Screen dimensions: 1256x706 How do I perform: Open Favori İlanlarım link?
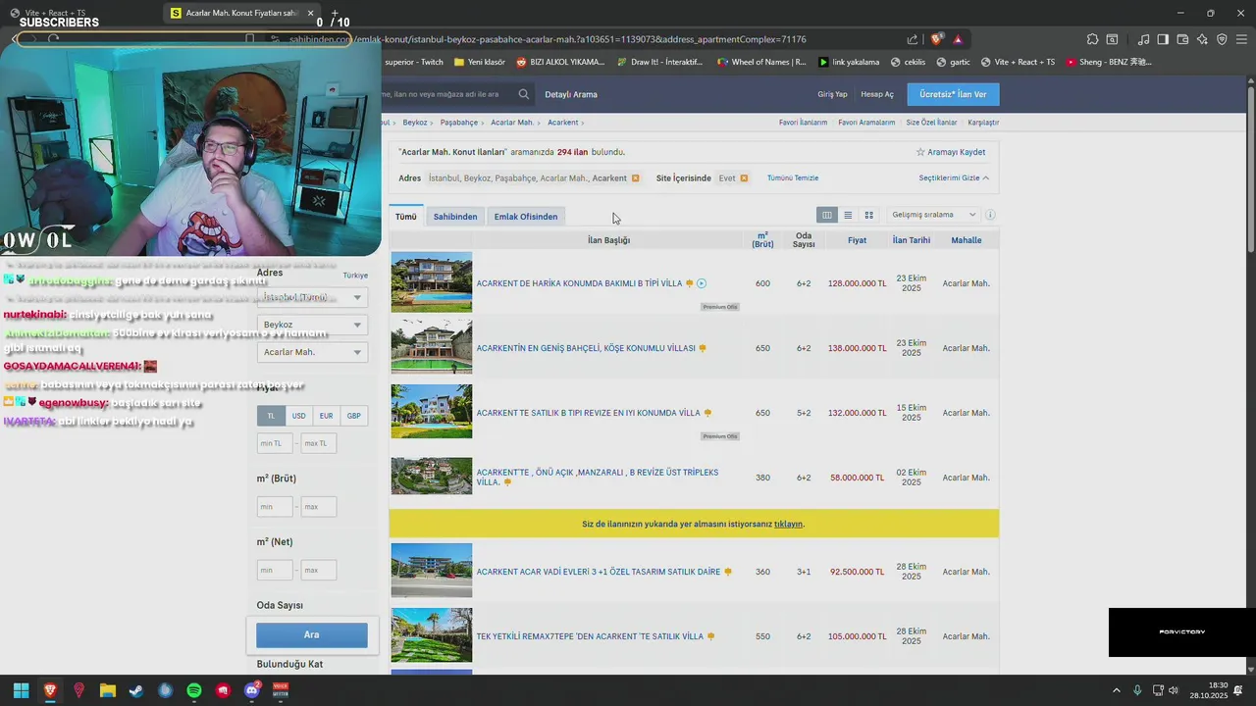[803, 123]
